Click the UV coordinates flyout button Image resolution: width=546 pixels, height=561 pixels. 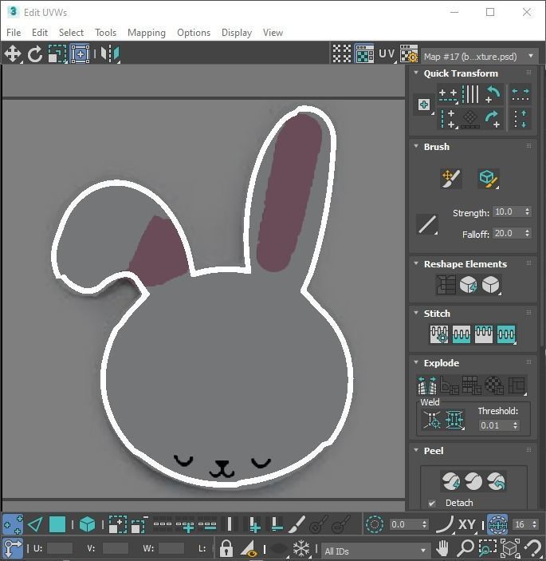tap(387, 54)
